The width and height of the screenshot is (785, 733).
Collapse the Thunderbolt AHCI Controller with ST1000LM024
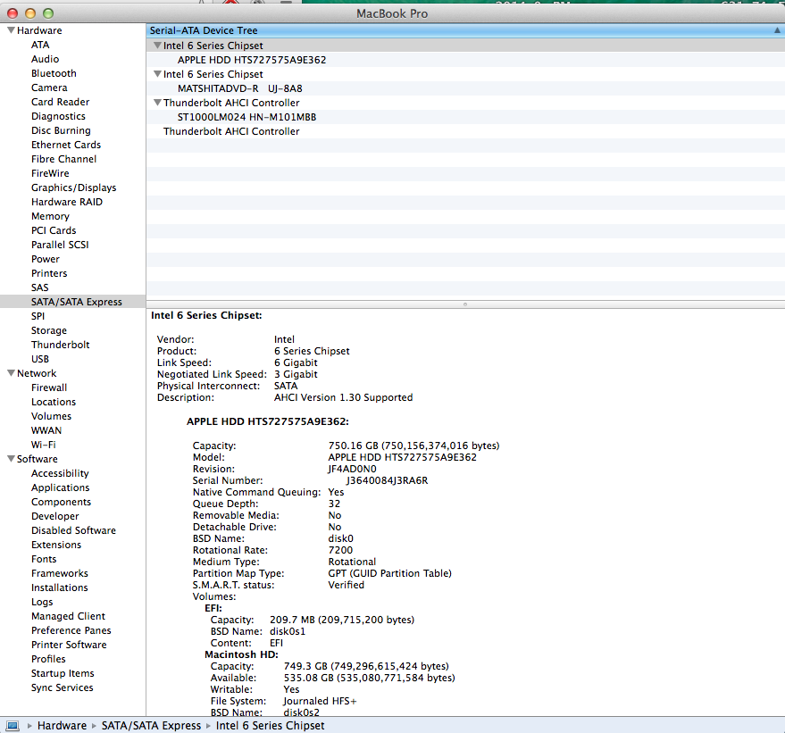click(x=157, y=102)
